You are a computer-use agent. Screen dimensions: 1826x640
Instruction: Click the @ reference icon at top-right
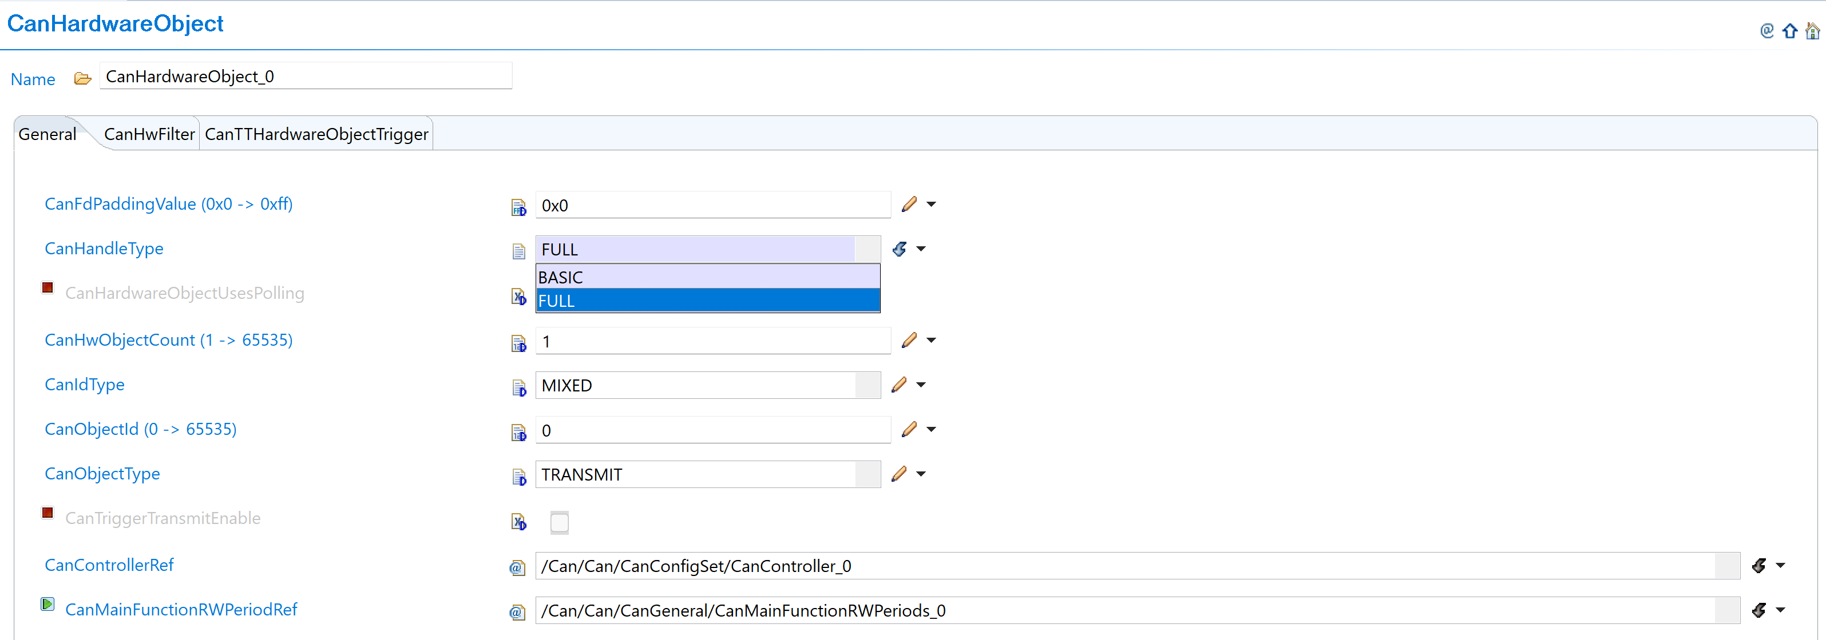(1766, 30)
